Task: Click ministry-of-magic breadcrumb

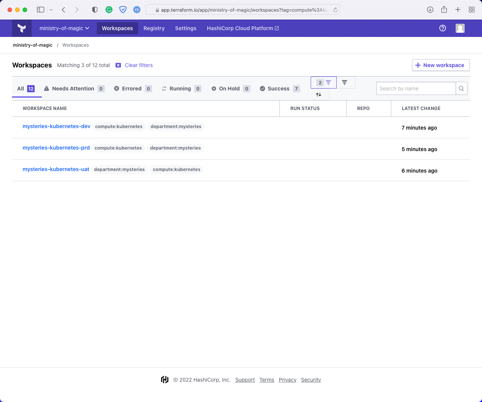Action: (x=33, y=45)
